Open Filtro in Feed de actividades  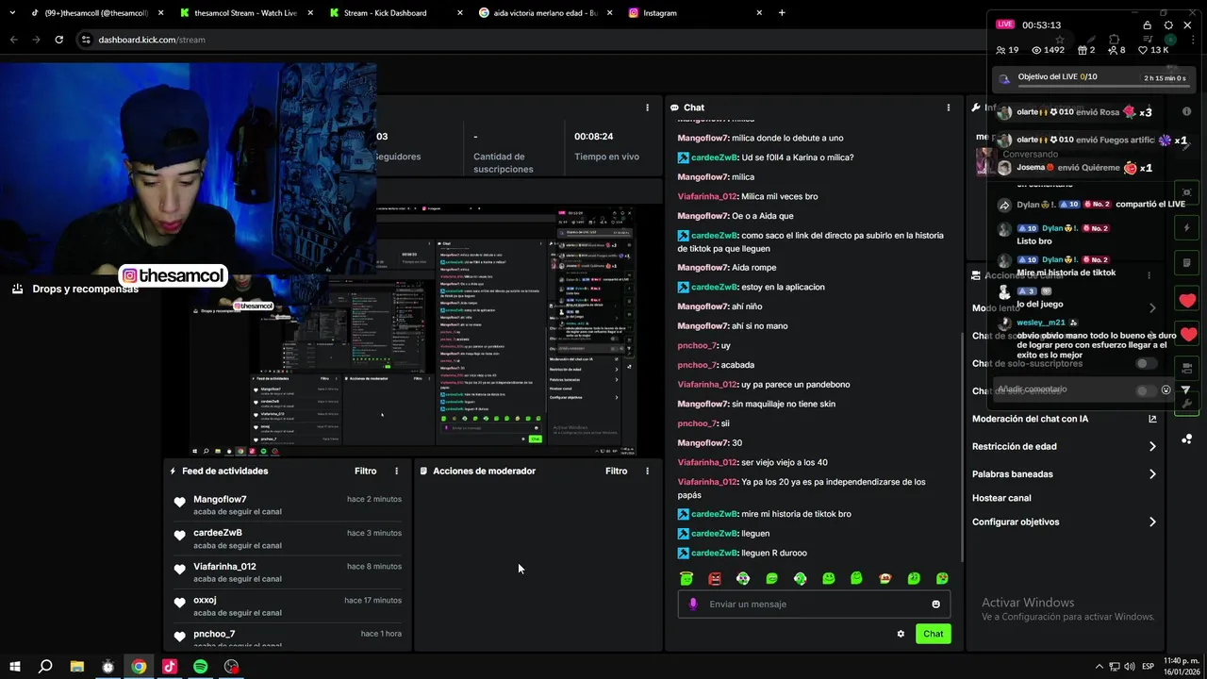(365, 471)
